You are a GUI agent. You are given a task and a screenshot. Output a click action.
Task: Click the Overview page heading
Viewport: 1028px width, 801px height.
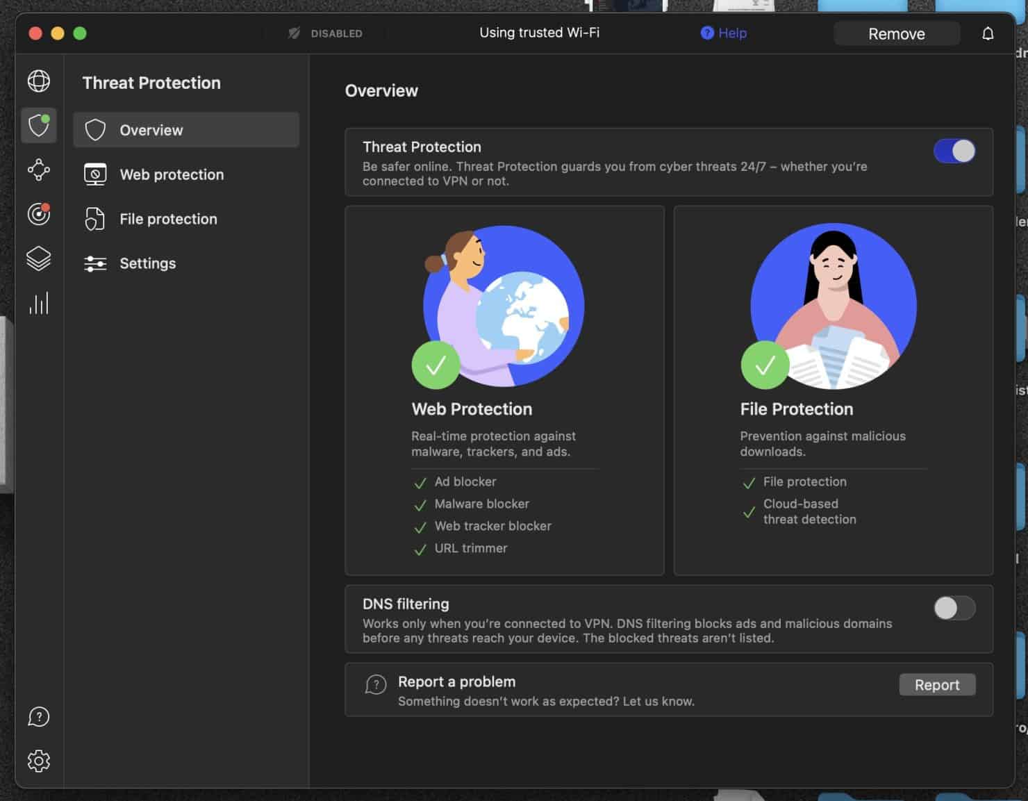(x=381, y=91)
